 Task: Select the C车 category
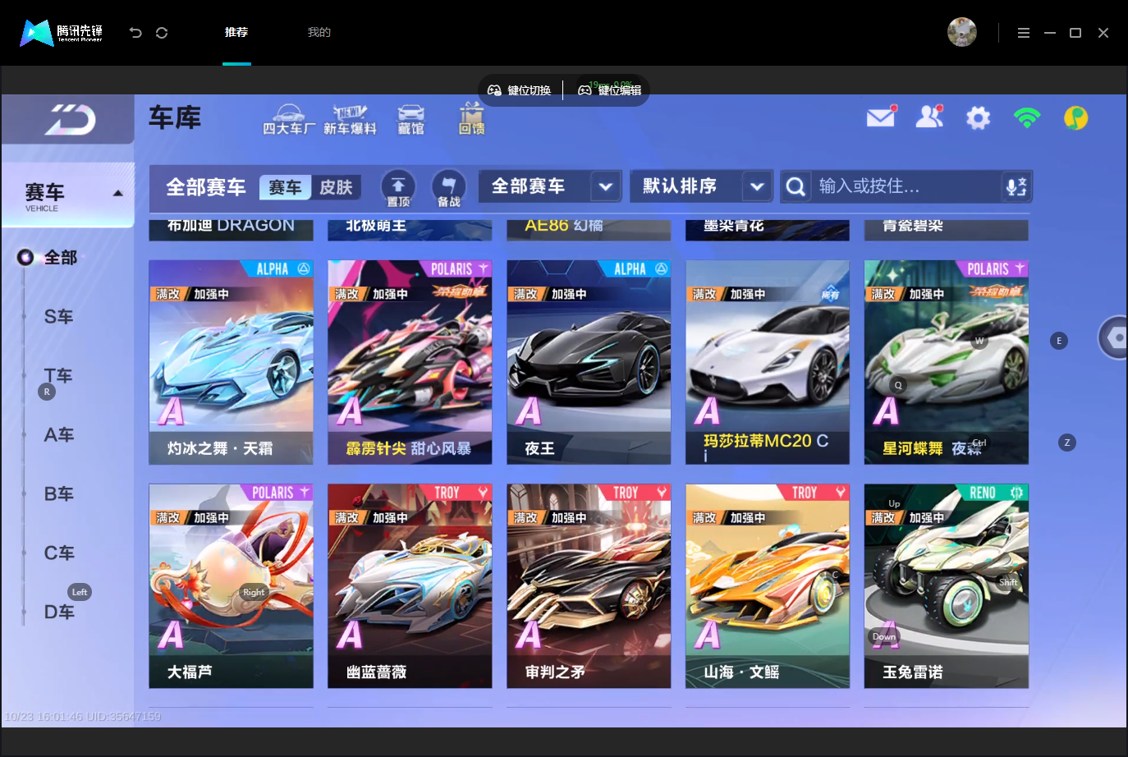click(59, 553)
